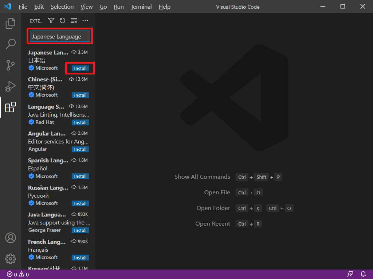Click the filter extensions funnel icon

tap(51, 21)
